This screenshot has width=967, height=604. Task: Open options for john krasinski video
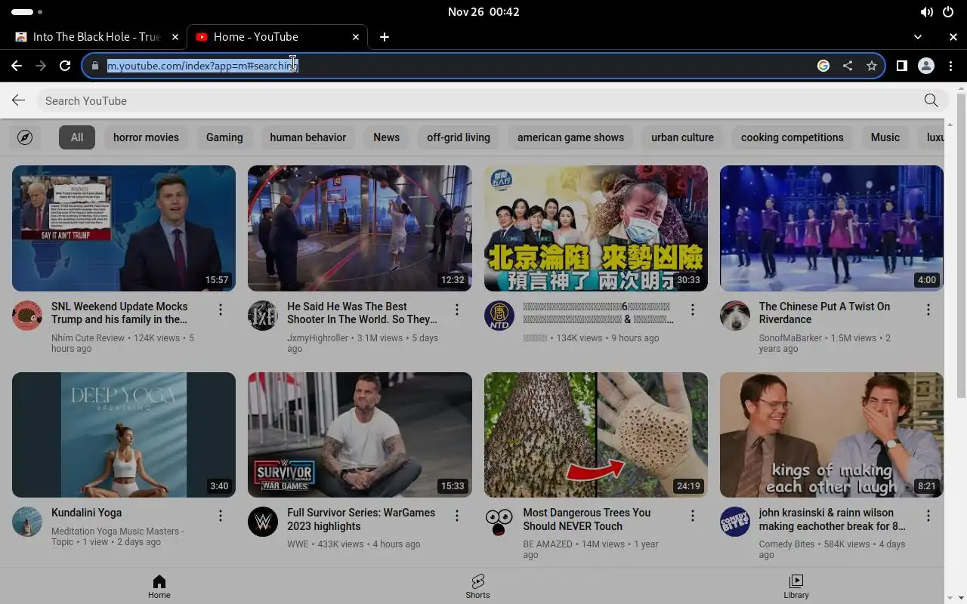click(928, 516)
